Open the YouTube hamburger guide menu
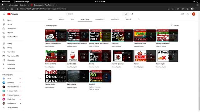 (x=4, y=14)
